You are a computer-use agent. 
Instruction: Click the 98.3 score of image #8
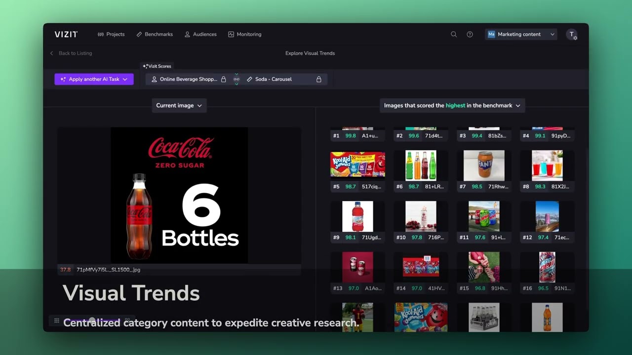tap(540, 186)
